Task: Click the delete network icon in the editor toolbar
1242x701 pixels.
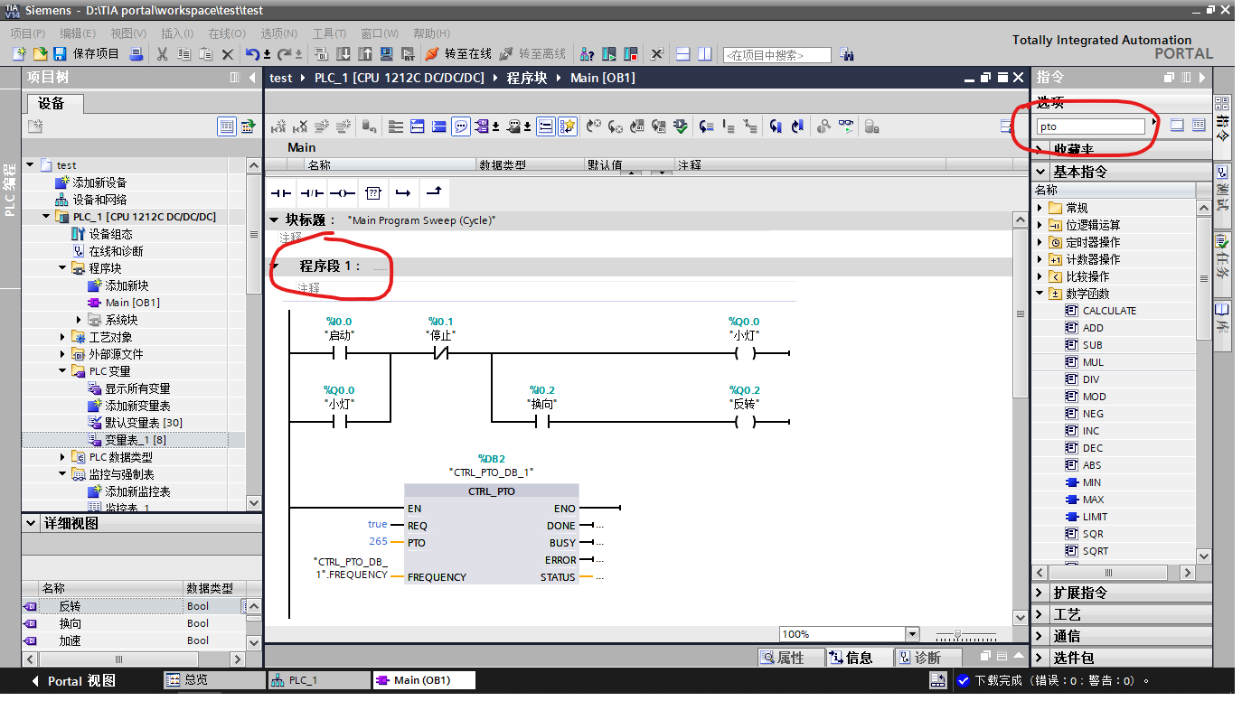Action: tap(300, 126)
